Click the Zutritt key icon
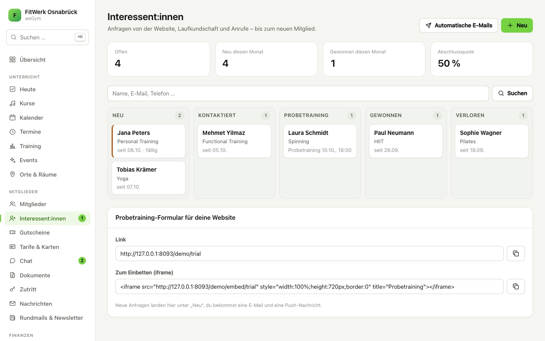 click(12, 289)
